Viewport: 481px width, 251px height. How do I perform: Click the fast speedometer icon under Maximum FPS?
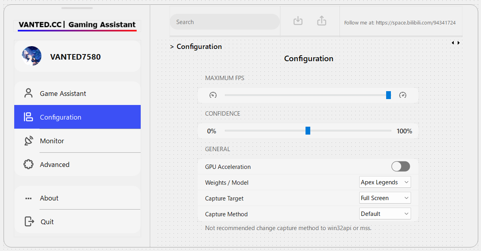point(403,95)
